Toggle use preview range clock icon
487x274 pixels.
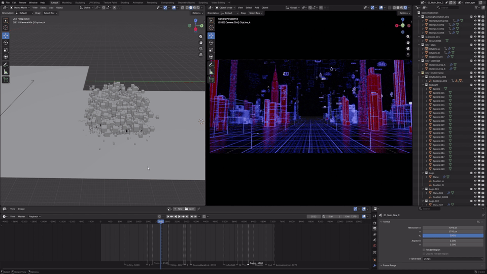pos(324,217)
